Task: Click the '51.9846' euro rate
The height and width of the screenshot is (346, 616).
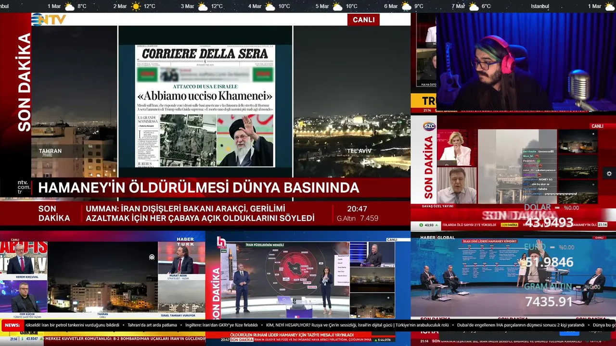Action: coord(549,262)
